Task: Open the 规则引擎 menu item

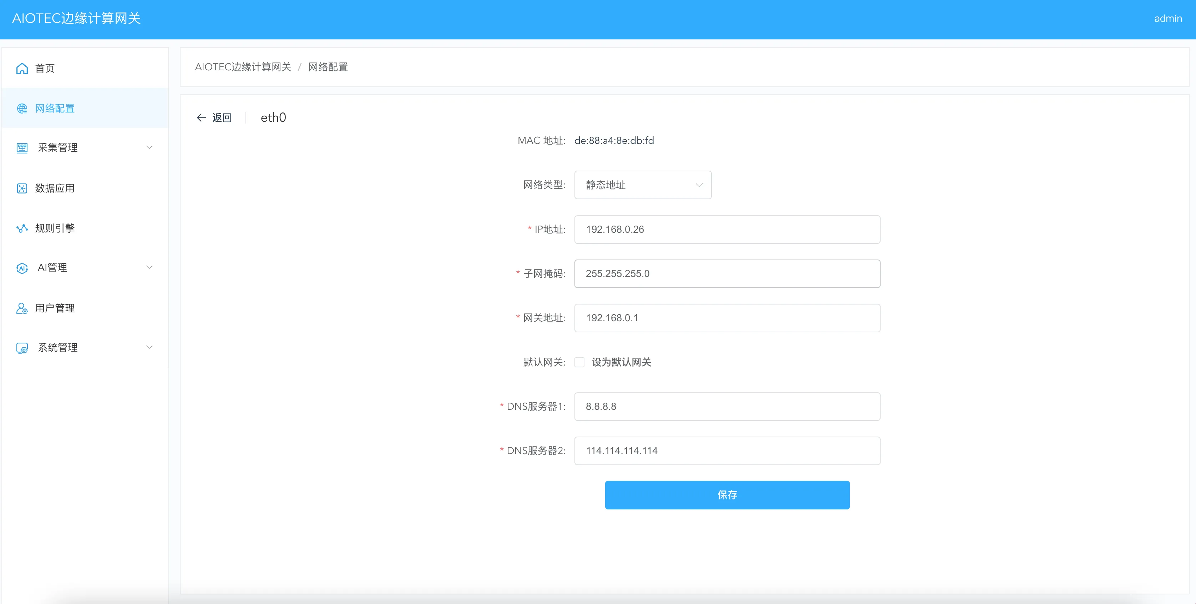Action: [55, 228]
